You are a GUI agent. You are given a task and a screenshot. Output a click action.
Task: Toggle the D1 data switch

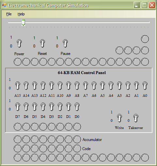(69, 107)
